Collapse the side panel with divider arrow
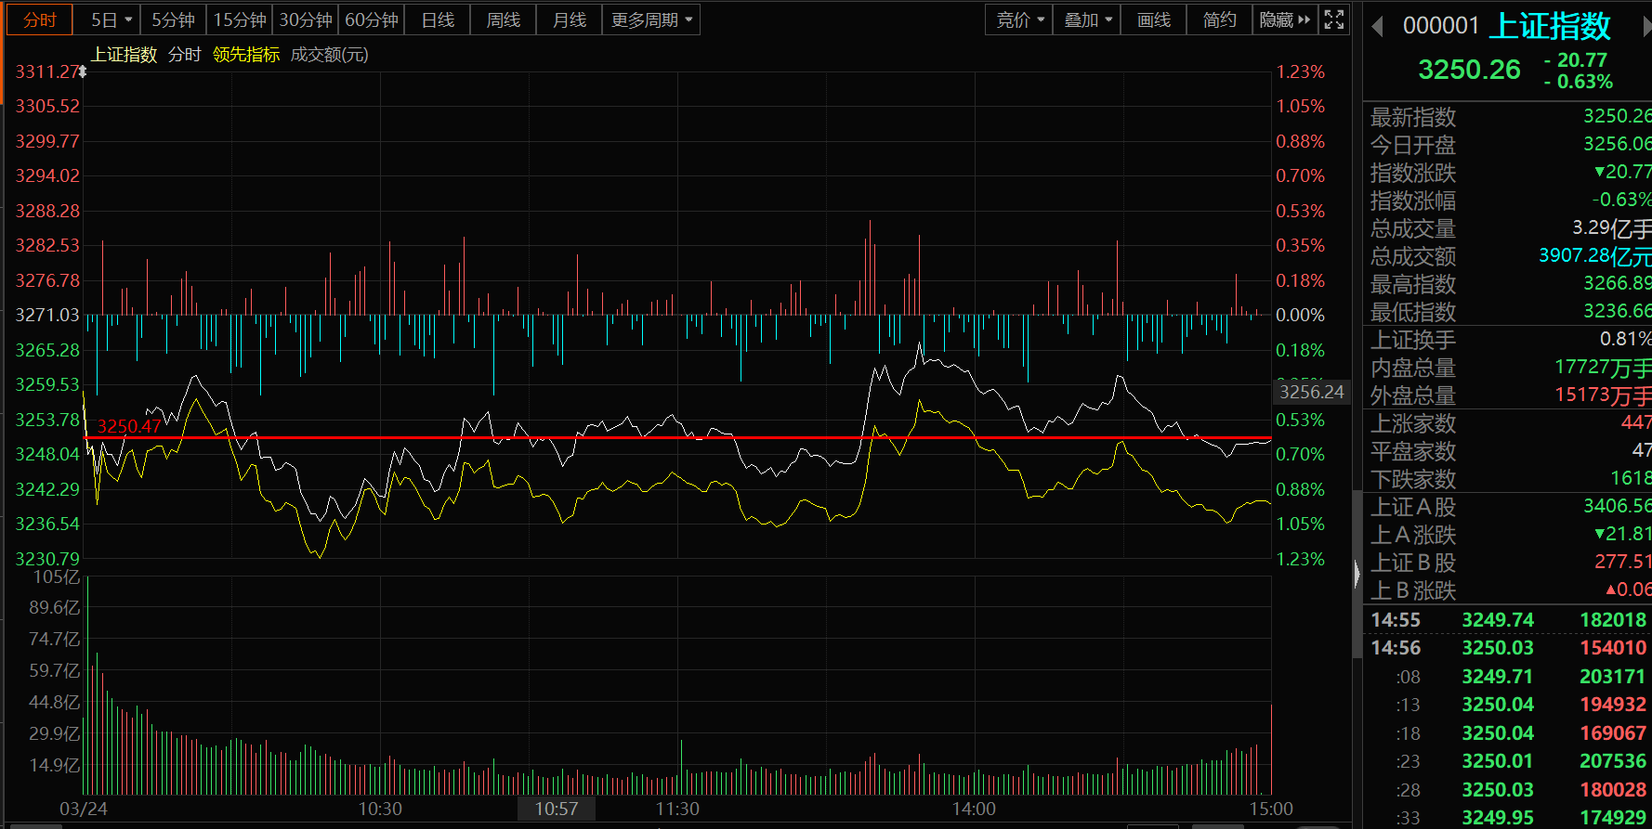Viewport: 1652px width, 829px height. pyautogui.click(x=1357, y=575)
